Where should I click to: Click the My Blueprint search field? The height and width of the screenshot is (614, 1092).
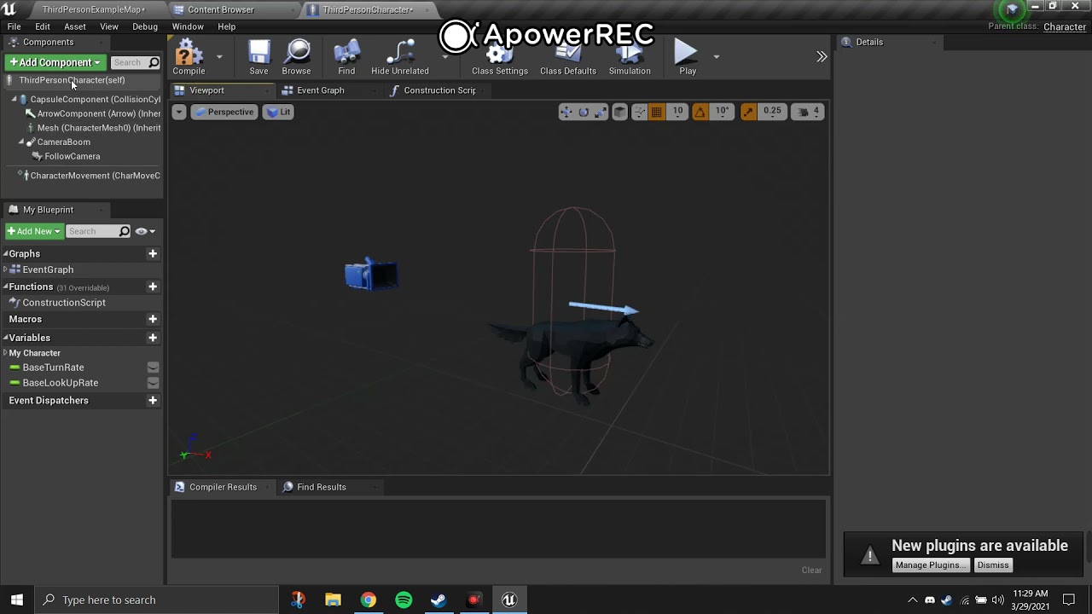(98, 231)
